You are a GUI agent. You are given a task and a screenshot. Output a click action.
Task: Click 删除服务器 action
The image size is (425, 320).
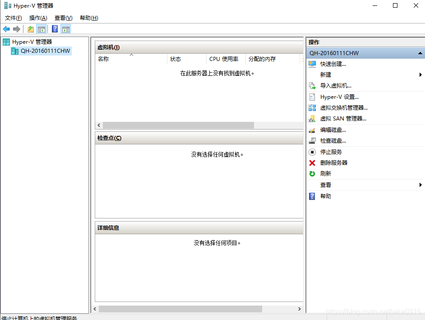click(x=334, y=163)
